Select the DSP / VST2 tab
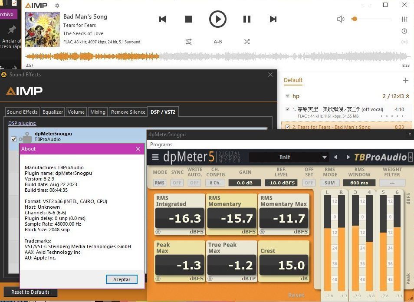The width and height of the screenshot is (414, 302). [163, 112]
